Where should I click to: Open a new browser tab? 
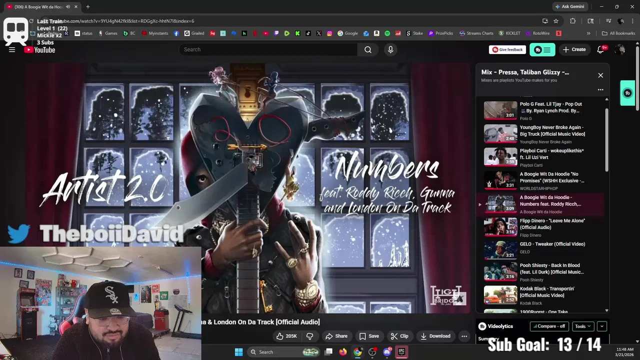(87, 6)
